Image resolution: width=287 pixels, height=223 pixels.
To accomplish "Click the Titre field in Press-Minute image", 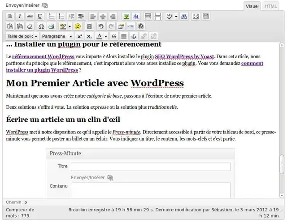I will tap(151, 167).
